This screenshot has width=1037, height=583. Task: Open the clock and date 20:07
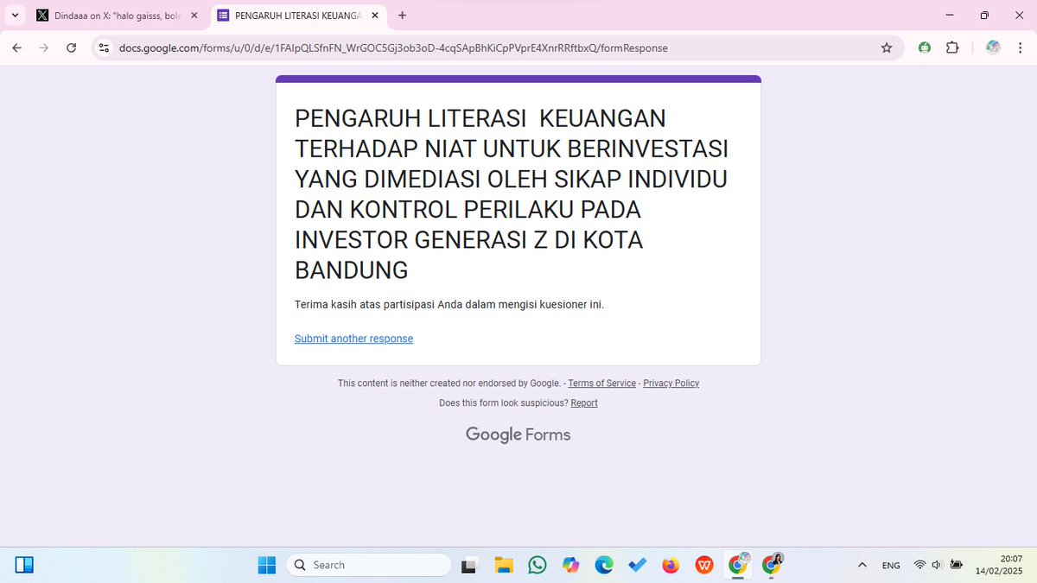[x=999, y=565]
